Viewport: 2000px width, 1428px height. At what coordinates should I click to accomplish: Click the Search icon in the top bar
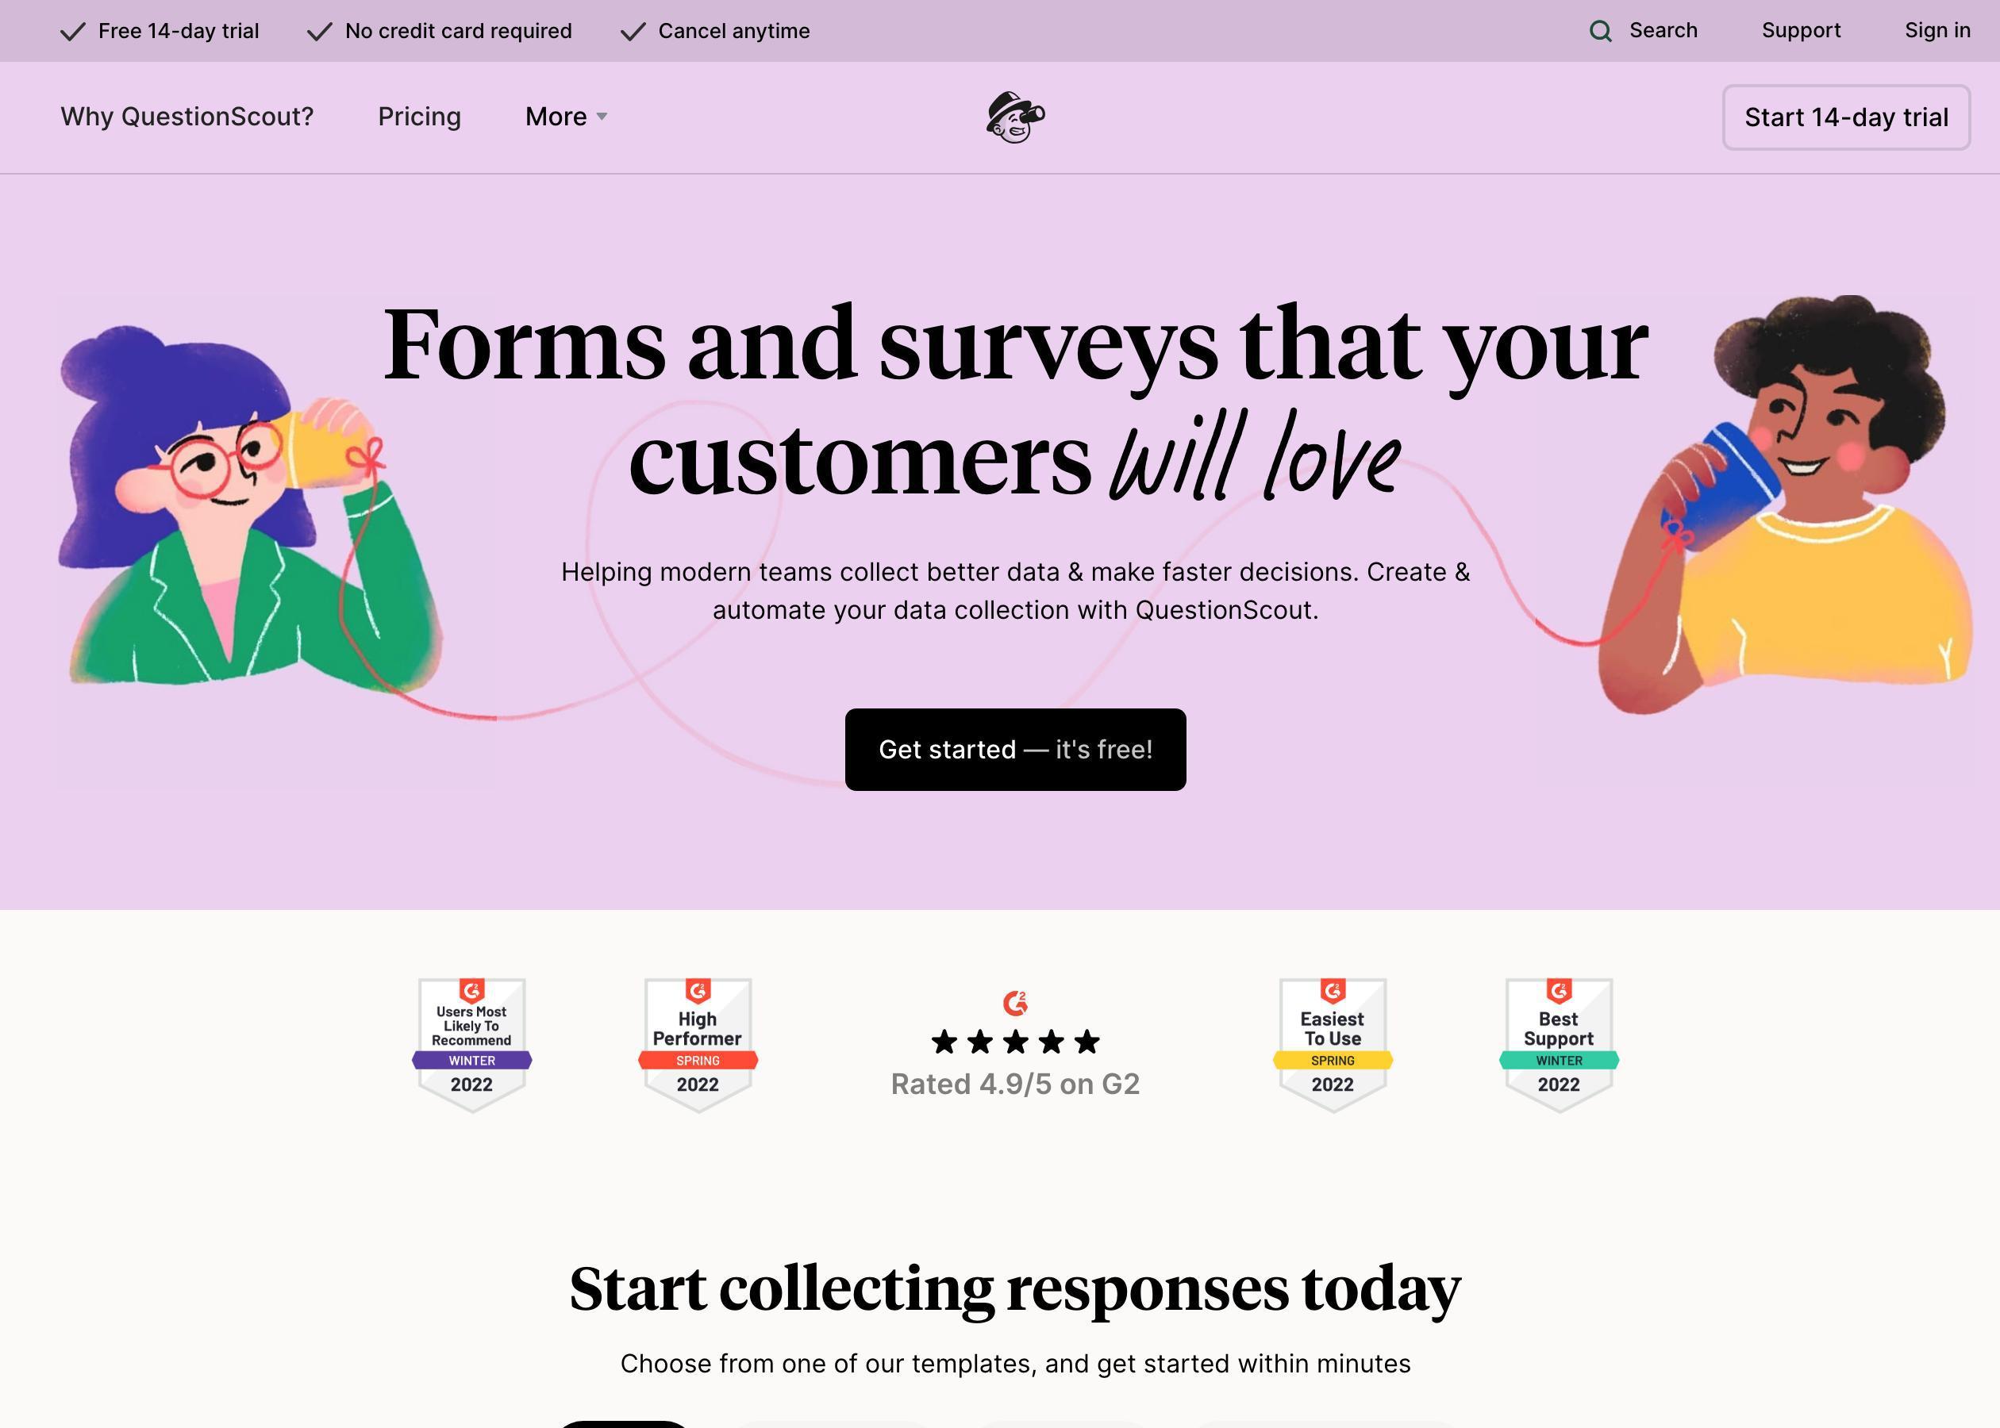[x=1602, y=31]
